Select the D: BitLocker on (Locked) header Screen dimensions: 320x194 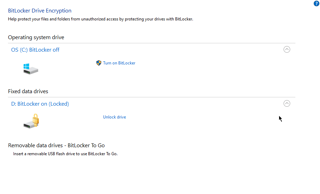coord(40,104)
